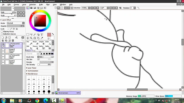Open the File menu
The image size is (184, 103).
[x=3, y=5]
